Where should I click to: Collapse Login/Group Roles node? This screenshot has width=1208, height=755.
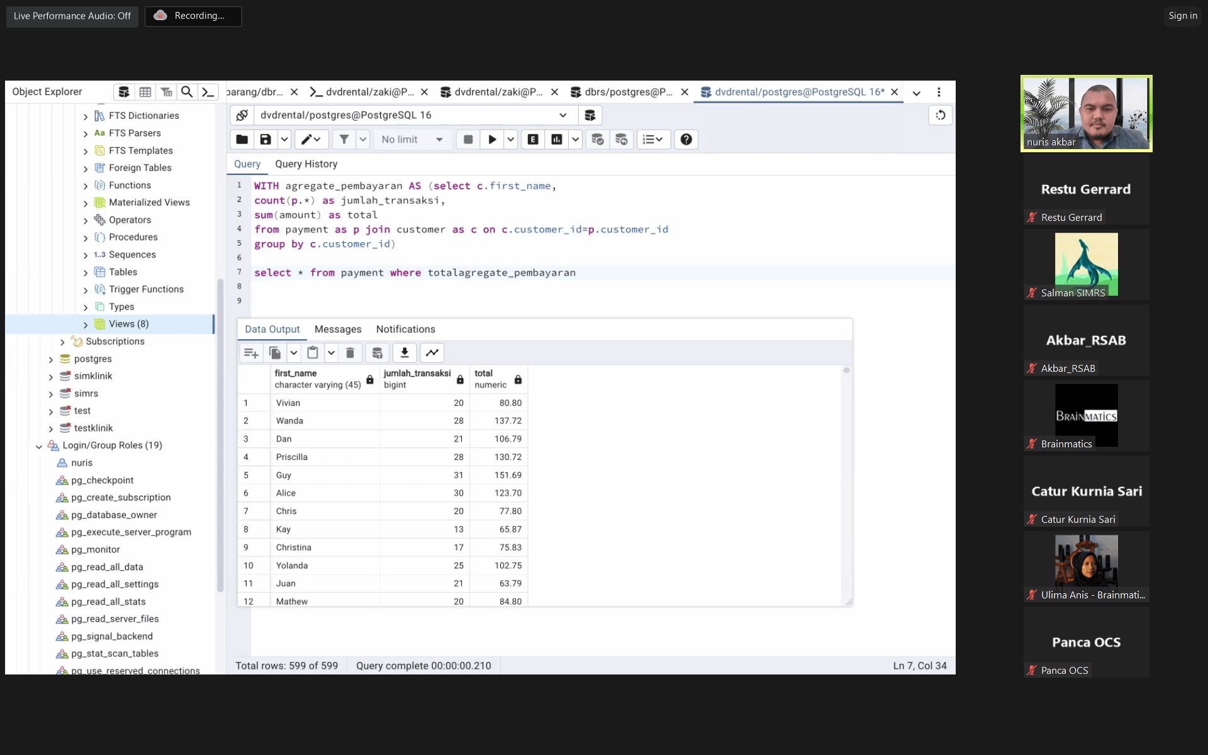coord(39,446)
